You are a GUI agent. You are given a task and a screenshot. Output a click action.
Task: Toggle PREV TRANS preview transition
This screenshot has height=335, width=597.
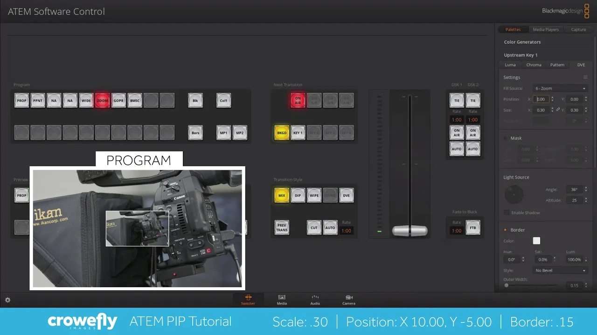click(x=282, y=228)
